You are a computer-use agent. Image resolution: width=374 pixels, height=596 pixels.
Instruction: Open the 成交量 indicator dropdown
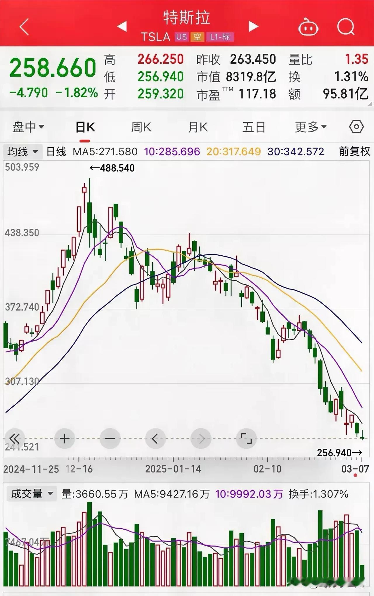32,494
